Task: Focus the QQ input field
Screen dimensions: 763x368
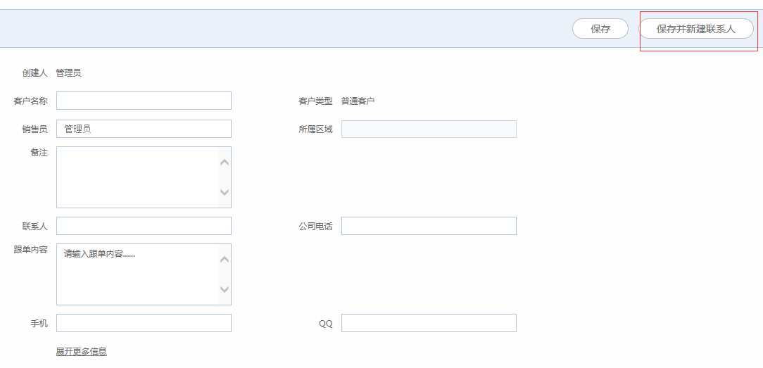Action: click(429, 323)
